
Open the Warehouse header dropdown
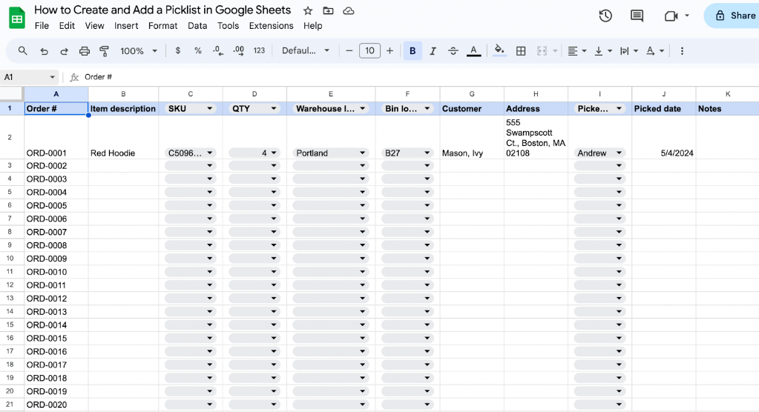pos(363,109)
